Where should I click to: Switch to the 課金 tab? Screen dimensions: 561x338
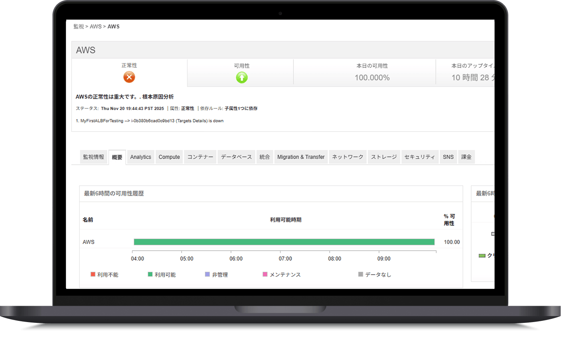coord(466,157)
